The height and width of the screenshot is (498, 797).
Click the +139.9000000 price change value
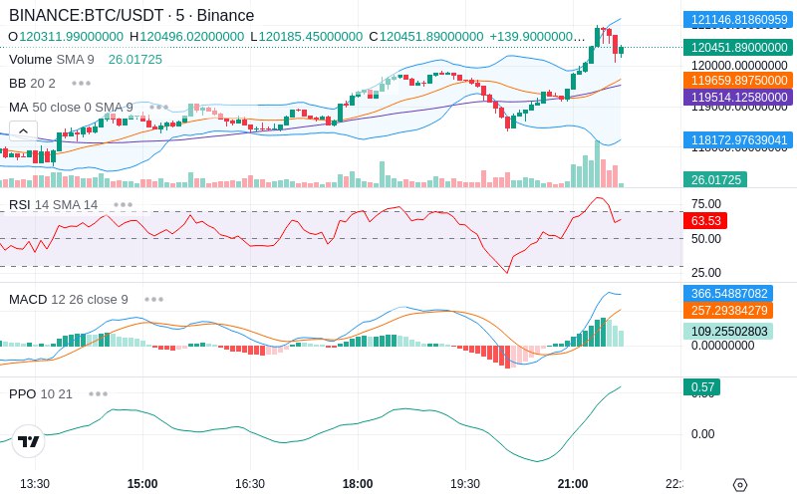click(x=537, y=37)
